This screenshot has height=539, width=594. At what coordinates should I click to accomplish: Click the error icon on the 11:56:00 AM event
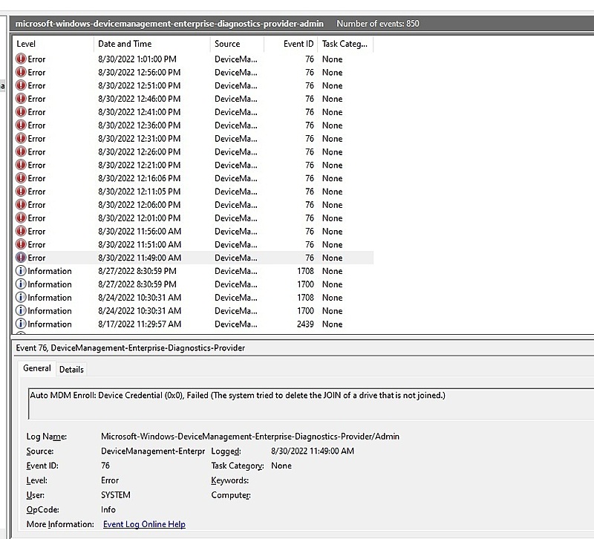point(20,231)
